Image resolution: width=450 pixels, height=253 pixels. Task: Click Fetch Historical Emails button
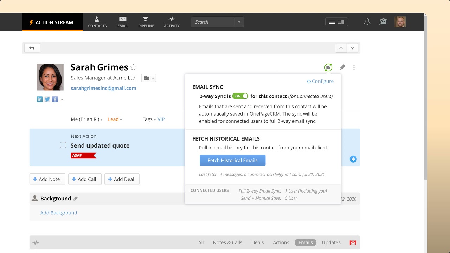pos(232,160)
